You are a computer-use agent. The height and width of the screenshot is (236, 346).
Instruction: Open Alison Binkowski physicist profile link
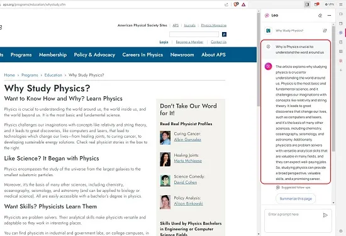(x=189, y=203)
